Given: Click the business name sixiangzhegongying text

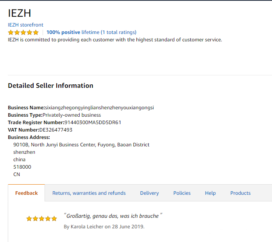Looking at the screenshot, I should [99, 107].
